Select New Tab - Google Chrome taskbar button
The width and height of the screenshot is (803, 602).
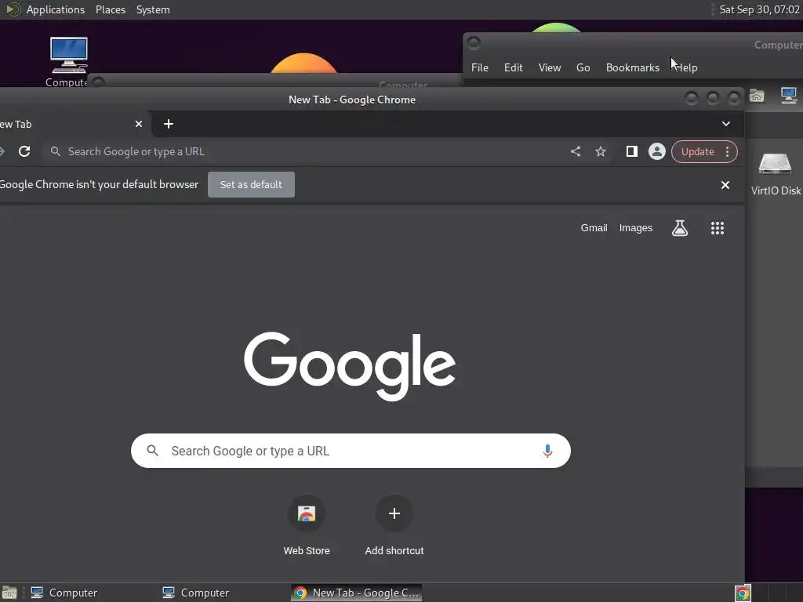(x=357, y=593)
